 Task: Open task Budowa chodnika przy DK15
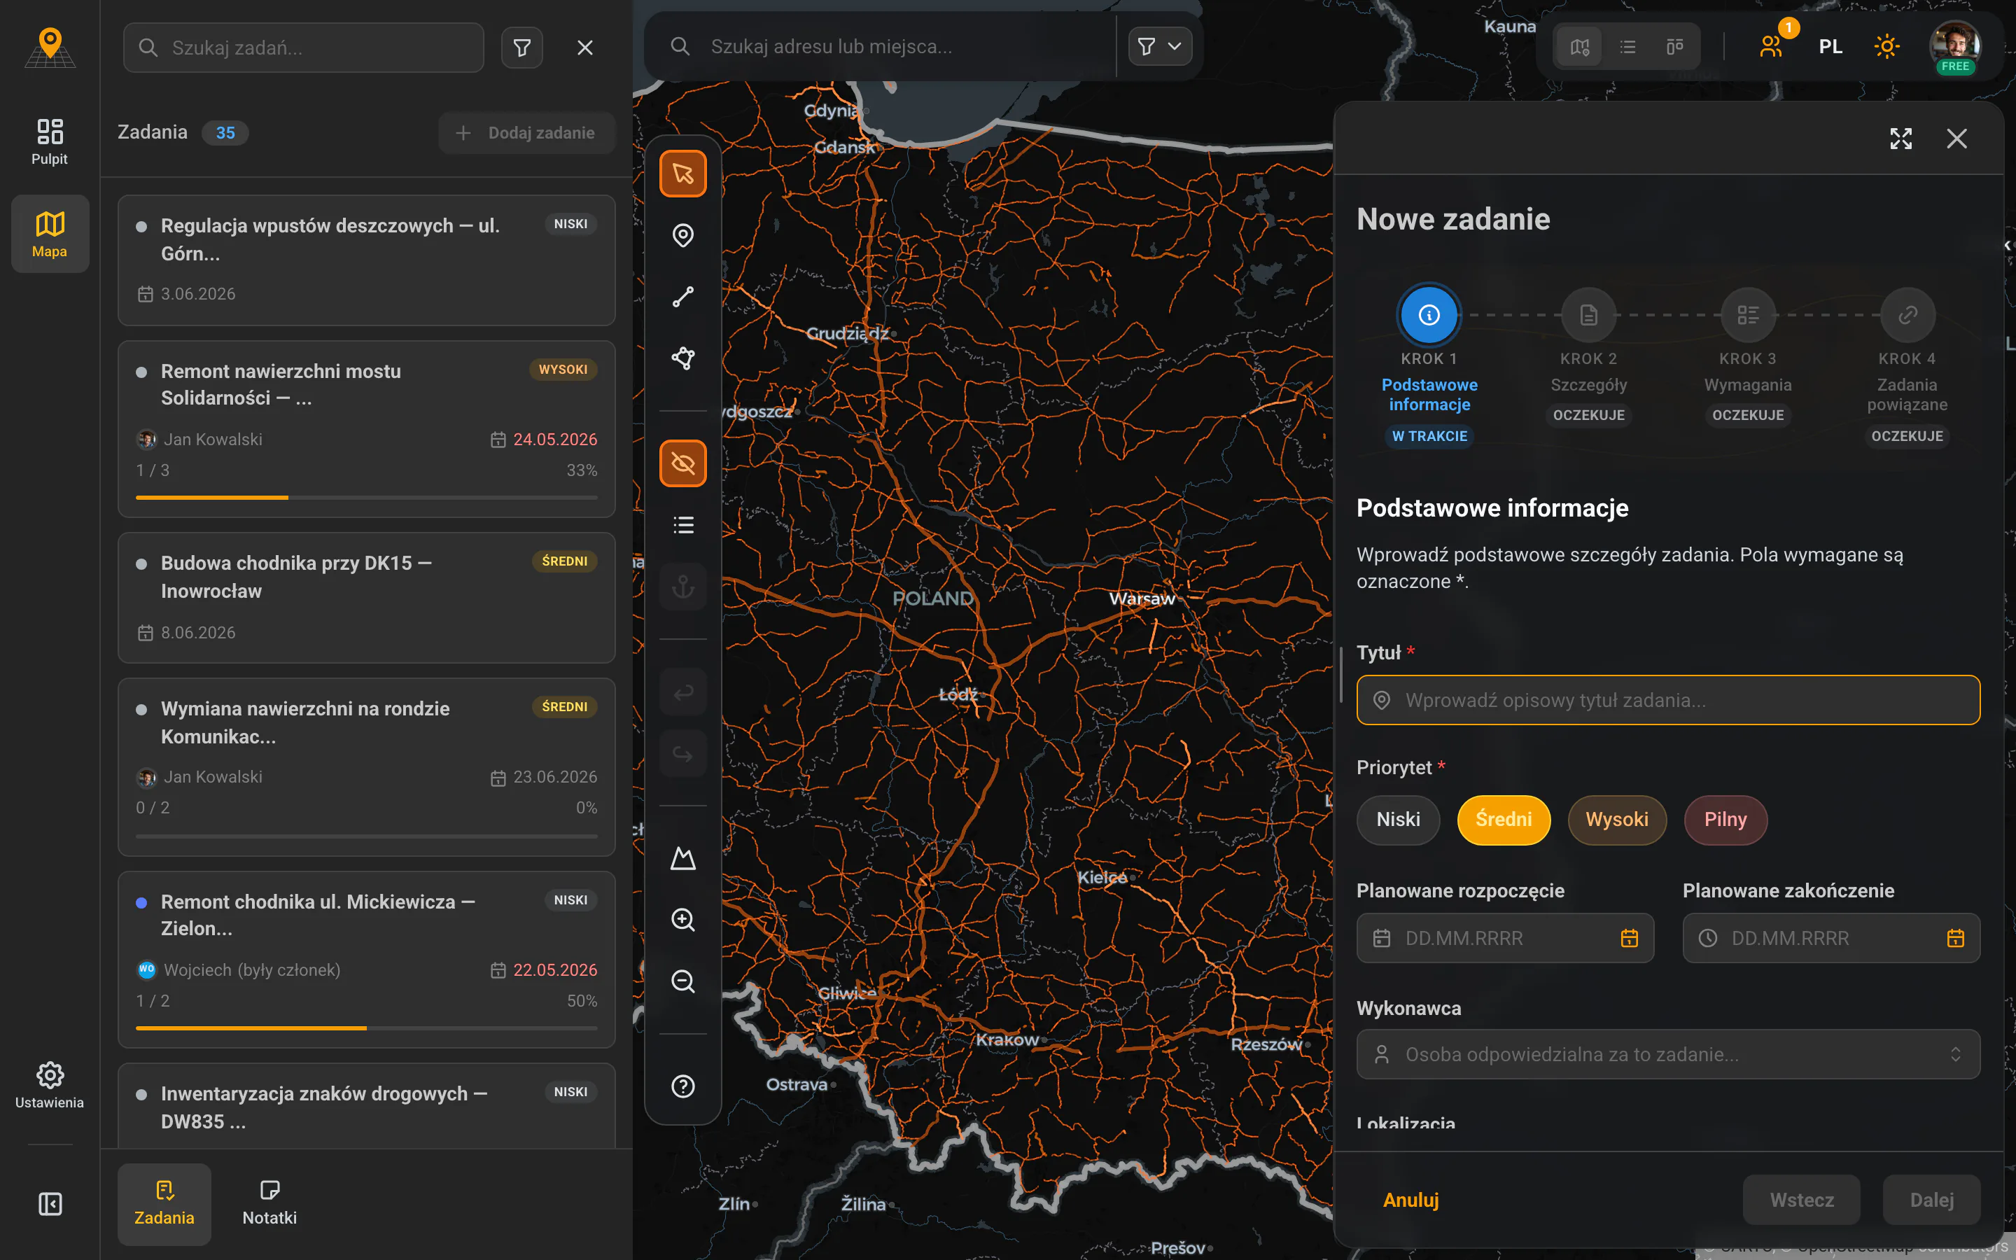(367, 598)
